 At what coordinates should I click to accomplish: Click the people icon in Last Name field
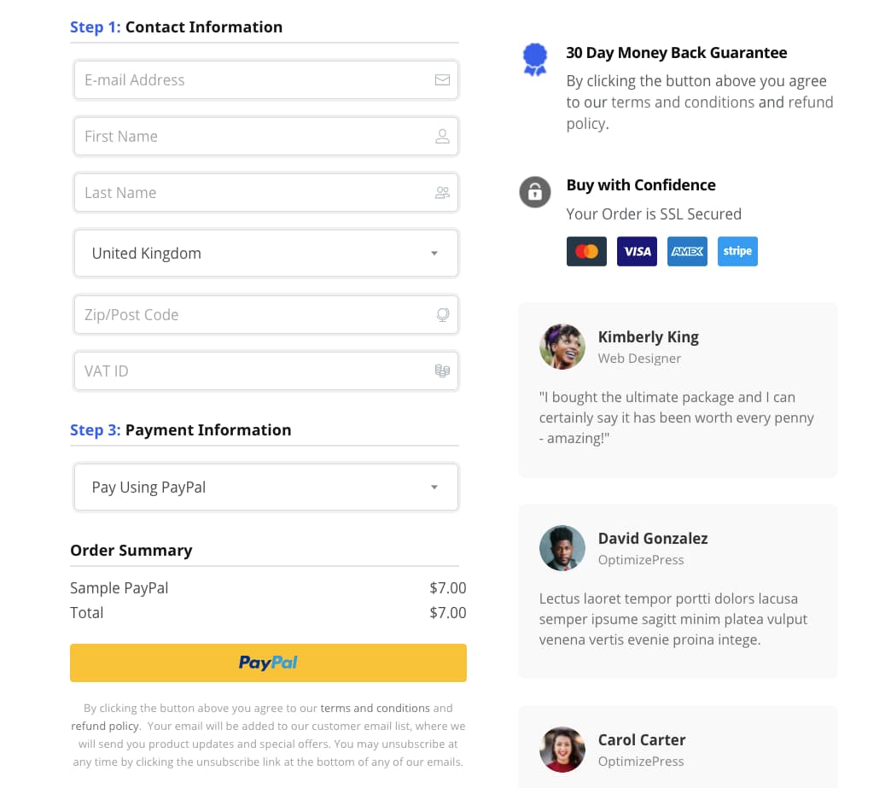pos(442,193)
